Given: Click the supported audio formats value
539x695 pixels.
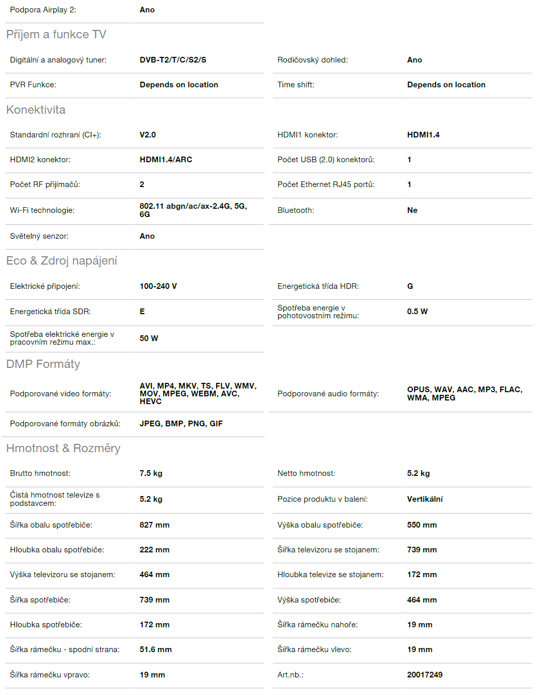Looking at the screenshot, I should (464, 394).
